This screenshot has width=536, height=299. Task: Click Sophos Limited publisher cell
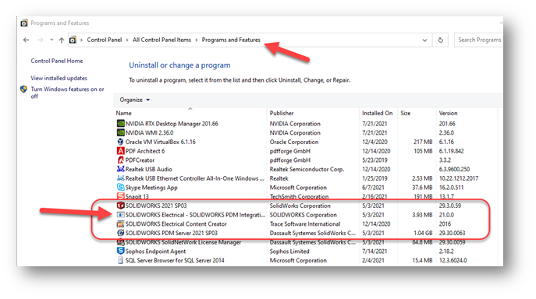[x=289, y=252]
